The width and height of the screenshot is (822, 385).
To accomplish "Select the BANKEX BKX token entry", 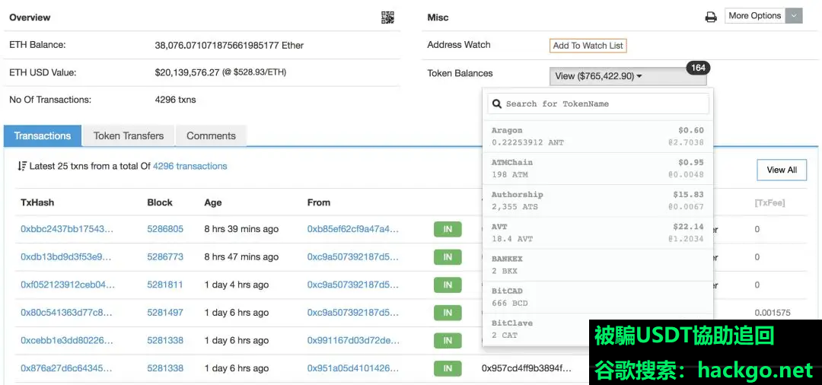I will click(597, 265).
